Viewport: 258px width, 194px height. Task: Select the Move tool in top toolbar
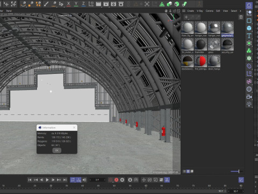click(x=6, y=4)
